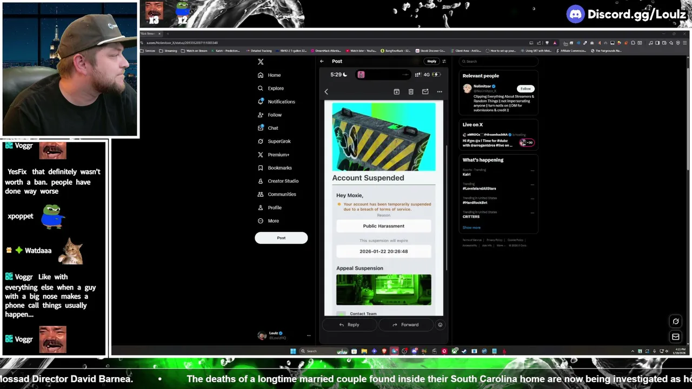
Task: Click the X logo in the sidebar
Action: point(261,62)
